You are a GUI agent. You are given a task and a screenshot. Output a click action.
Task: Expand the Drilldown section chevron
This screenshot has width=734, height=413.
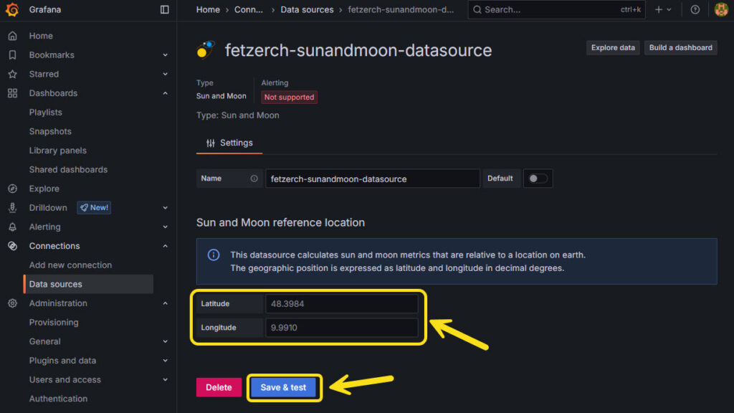click(x=166, y=208)
